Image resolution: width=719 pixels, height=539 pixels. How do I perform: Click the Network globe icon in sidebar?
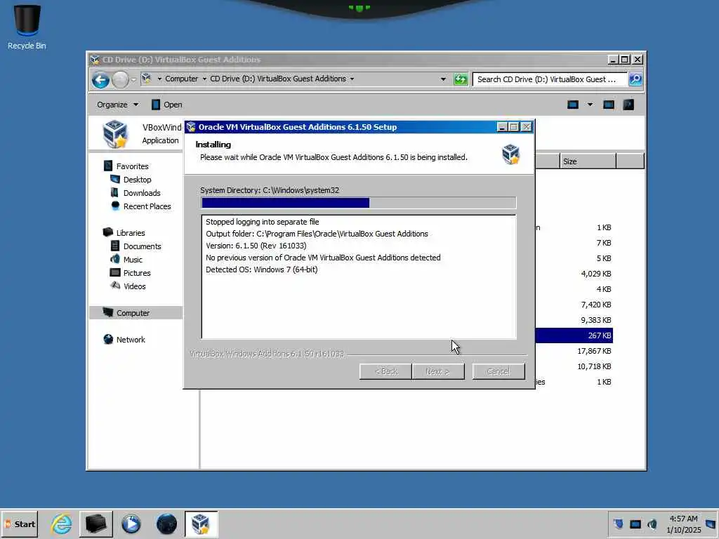[108, 339]
